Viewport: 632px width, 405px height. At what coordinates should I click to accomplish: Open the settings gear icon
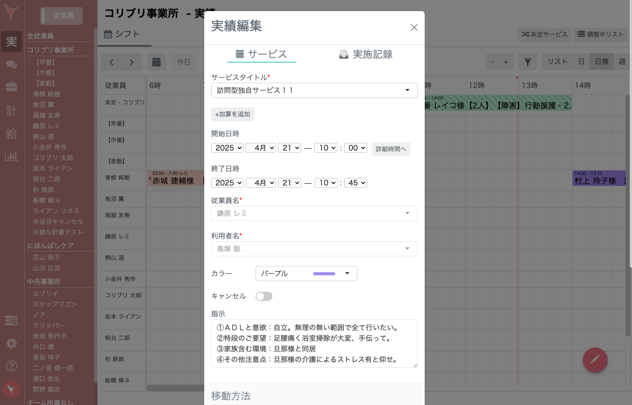coord(11,343)
